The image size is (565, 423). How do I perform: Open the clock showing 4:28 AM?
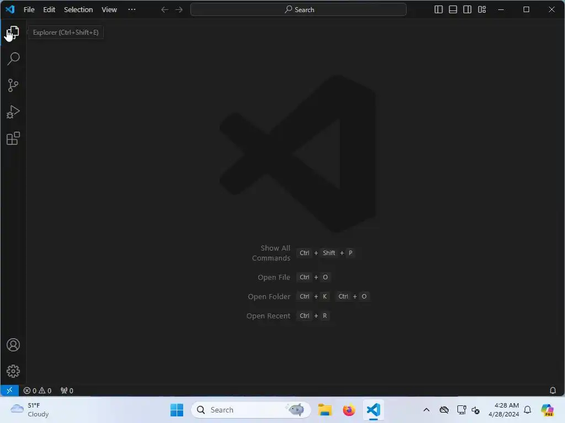point(504,410)
